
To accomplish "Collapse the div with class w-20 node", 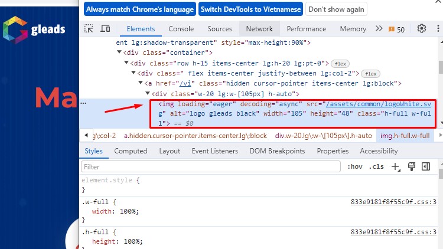I will point(148,94).
